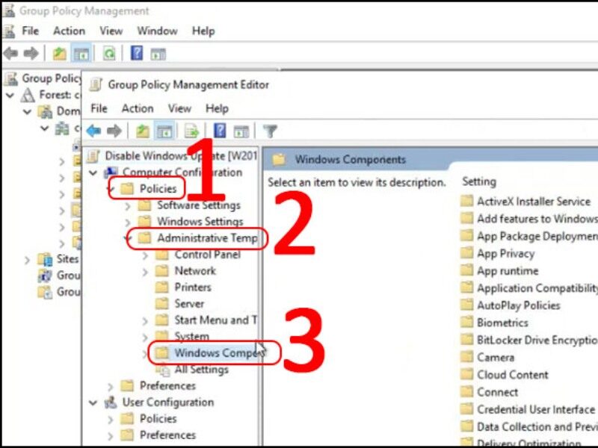Screen dimensions: 598x448
Task: Open the Export List icon
Action: coord(191,131)
